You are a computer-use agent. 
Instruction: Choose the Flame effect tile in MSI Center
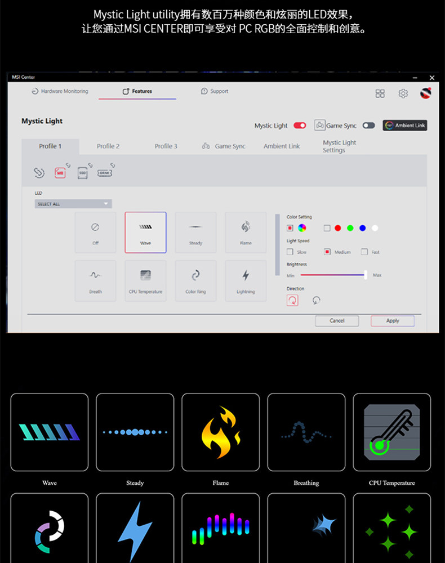coord(246,233)
